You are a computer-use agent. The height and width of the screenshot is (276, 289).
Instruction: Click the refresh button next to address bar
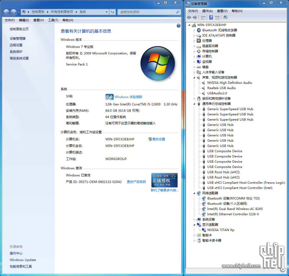[x=113, y=12]
